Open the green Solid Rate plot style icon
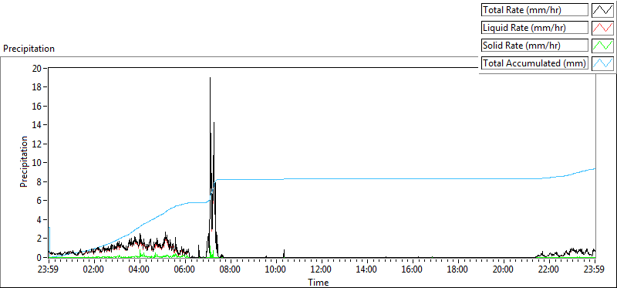 [x=603, y=46]
